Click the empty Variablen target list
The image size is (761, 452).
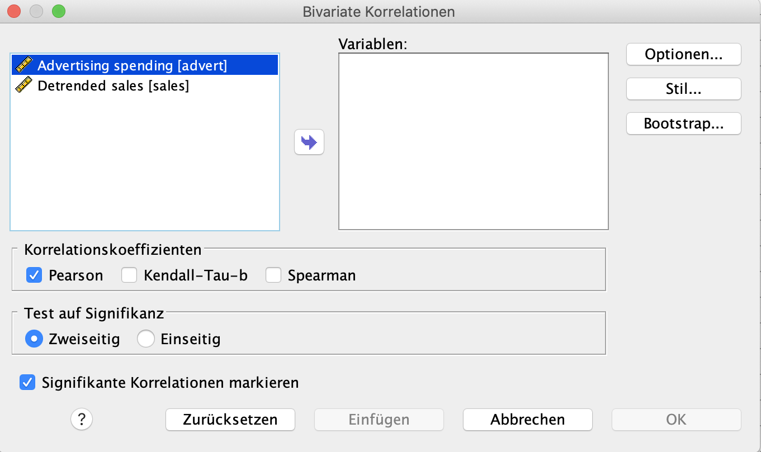coord(473,141)
